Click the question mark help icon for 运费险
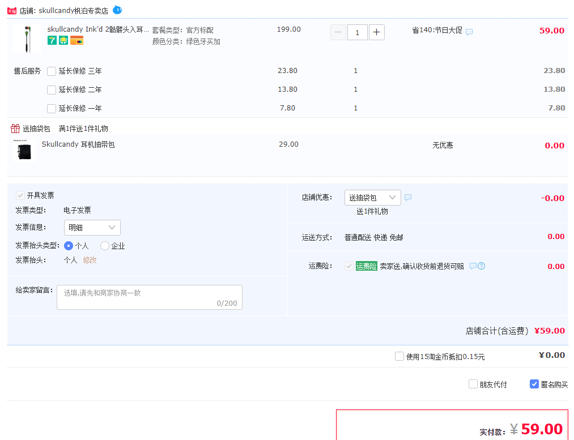 (482, 266)
